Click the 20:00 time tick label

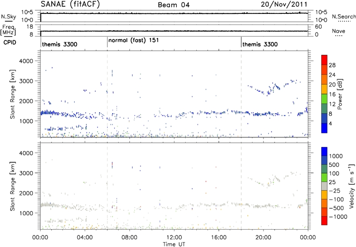(263, 238)
